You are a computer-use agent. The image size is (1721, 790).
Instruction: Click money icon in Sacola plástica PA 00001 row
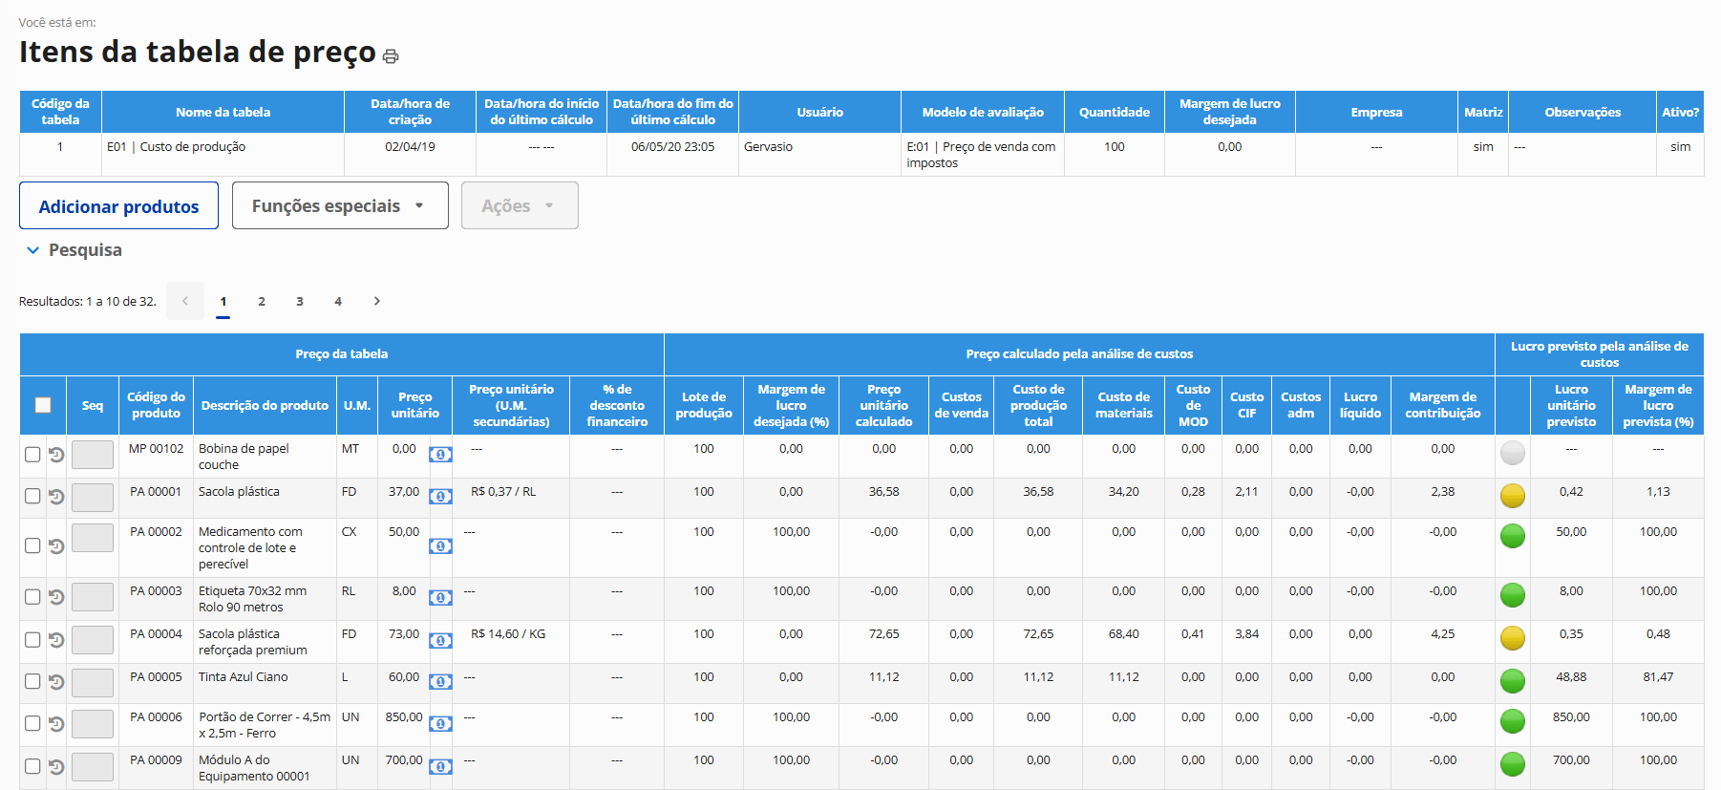pyautogui.click(x=440, y=496)
